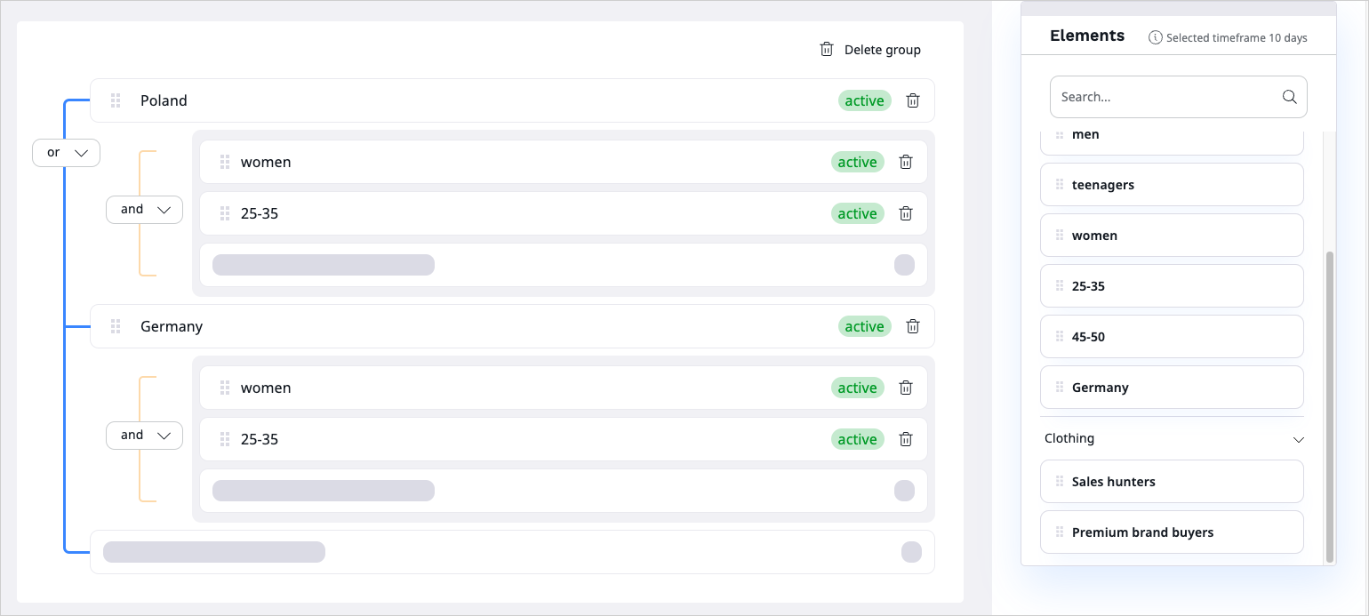Image resolution: width=1369 pixels, height=616 pixels.
Task: Click the drag handle next to Poland
Action: click(x=116, y=100)
